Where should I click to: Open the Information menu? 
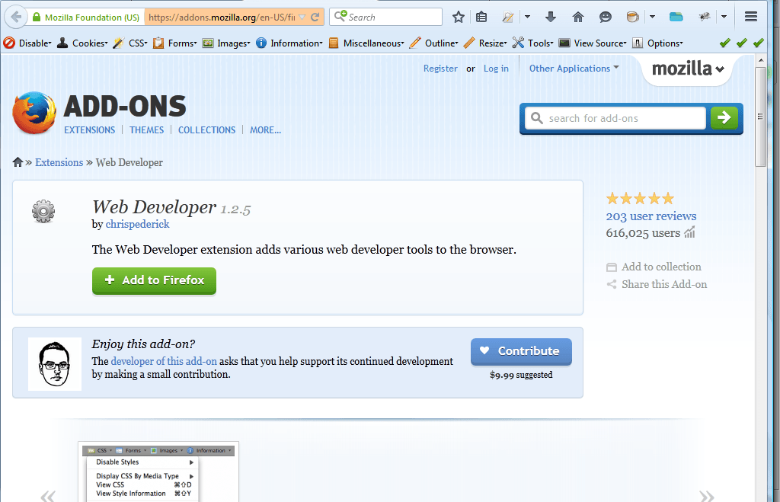pos(289,43)
